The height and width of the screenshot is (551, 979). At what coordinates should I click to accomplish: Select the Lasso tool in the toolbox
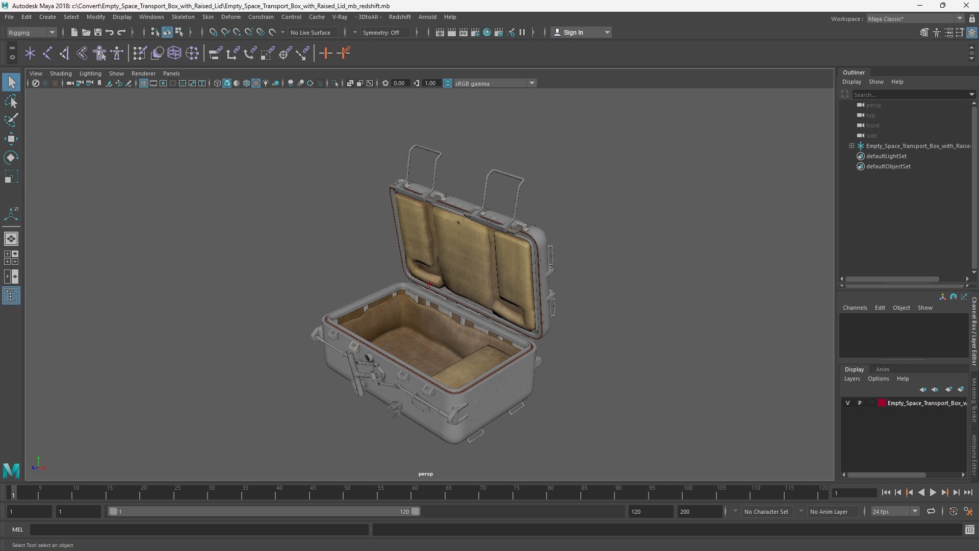11,102
